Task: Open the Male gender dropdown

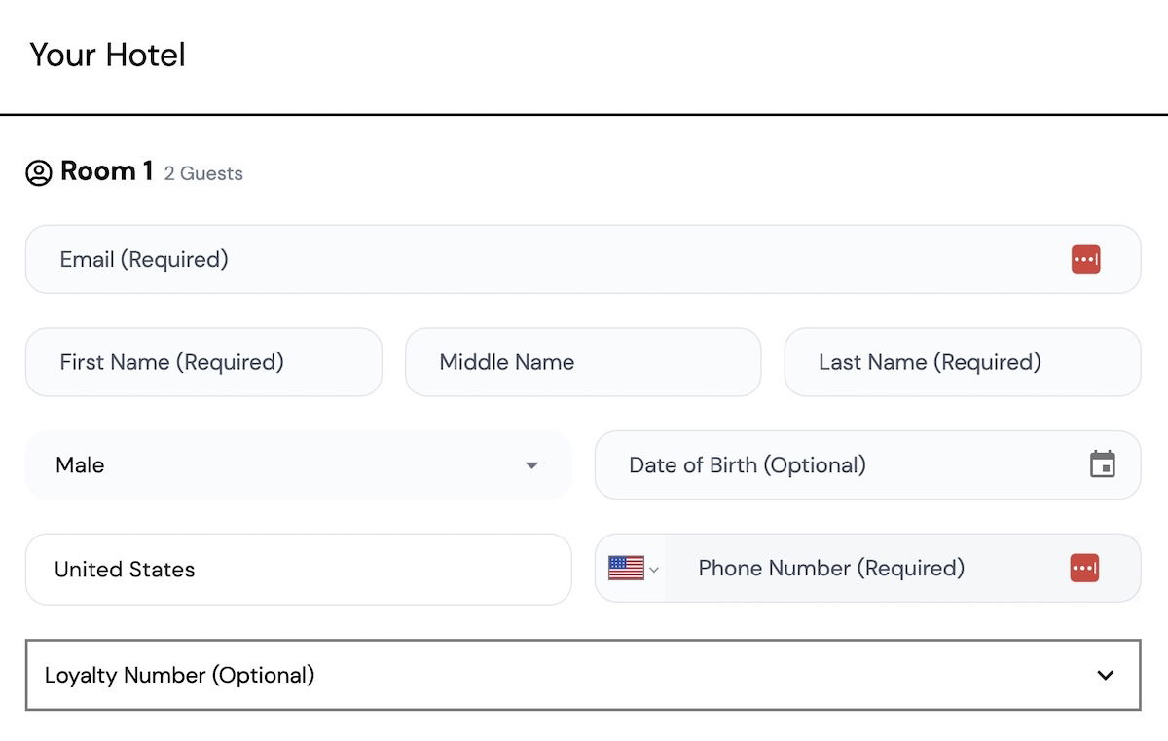Action: click(292, 465)
